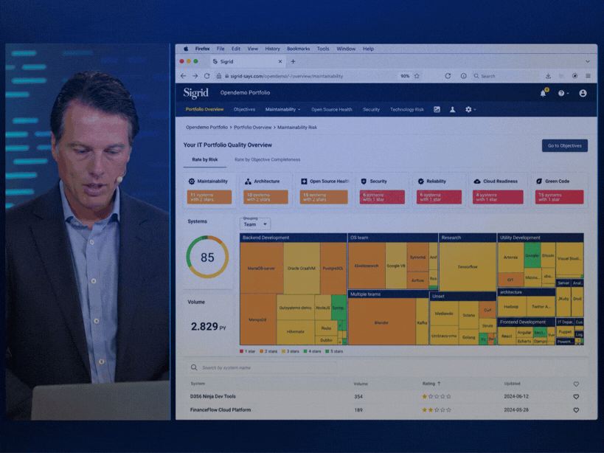604x453 pixels.
Task: Open Technology Risk in the navigation bar
Action: [x=407, y=110]
